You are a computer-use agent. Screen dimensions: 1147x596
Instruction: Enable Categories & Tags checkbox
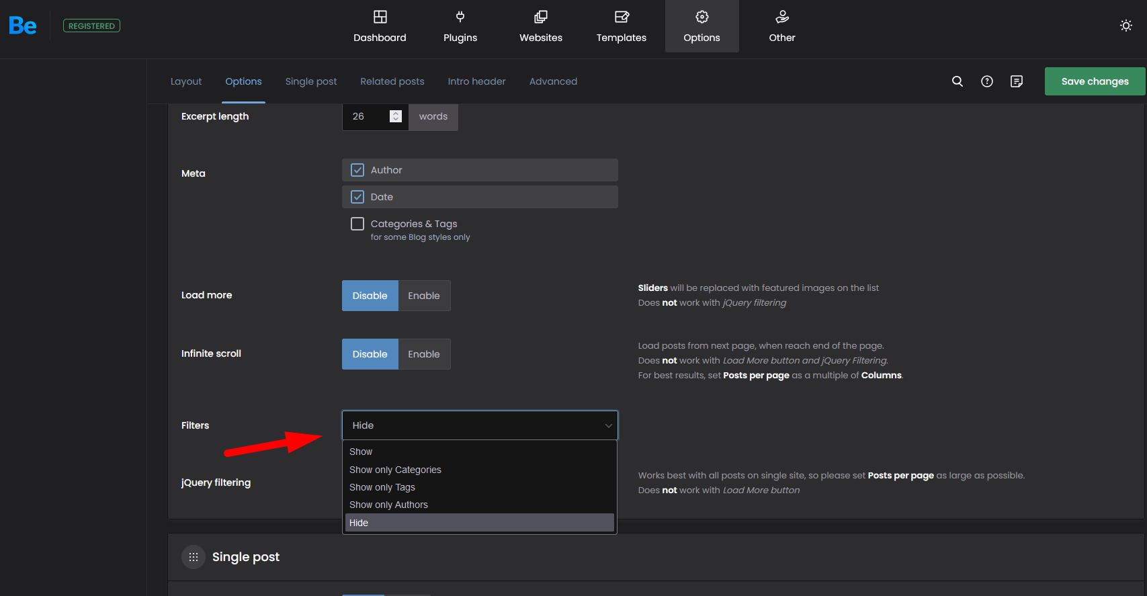click(x=357, y=224)
